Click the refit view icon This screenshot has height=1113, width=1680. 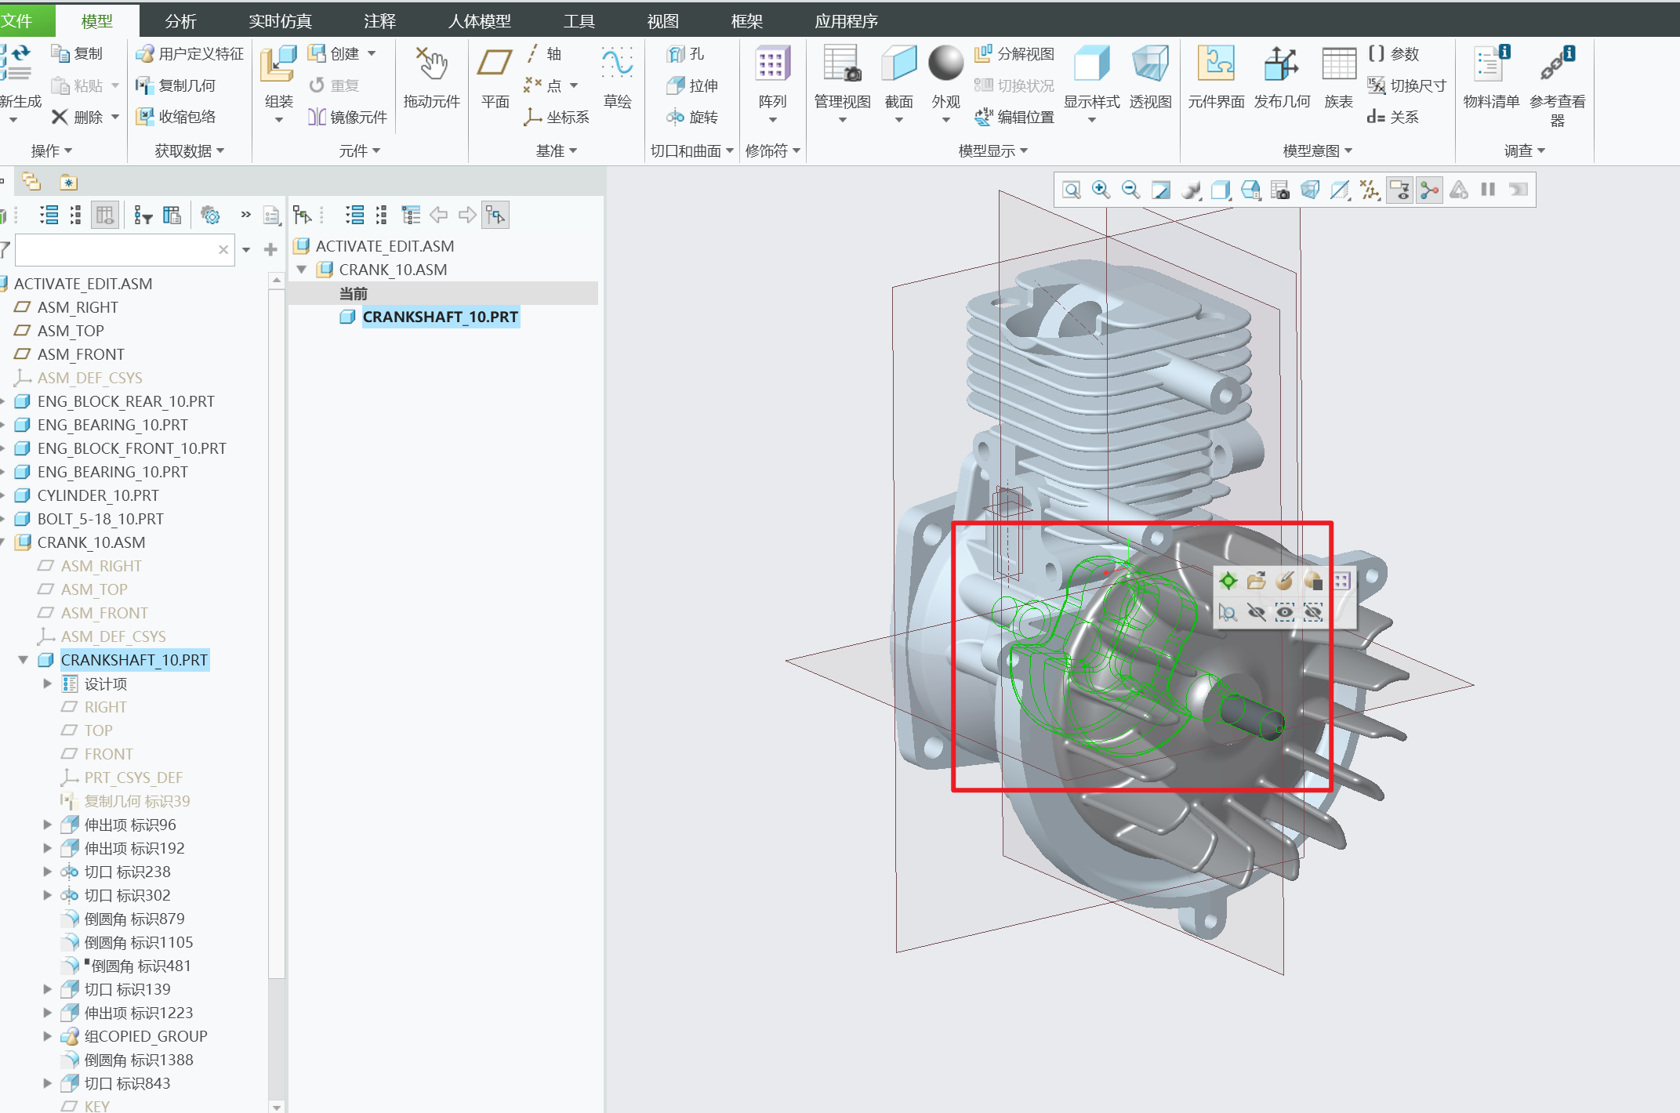pos(1071,190)
